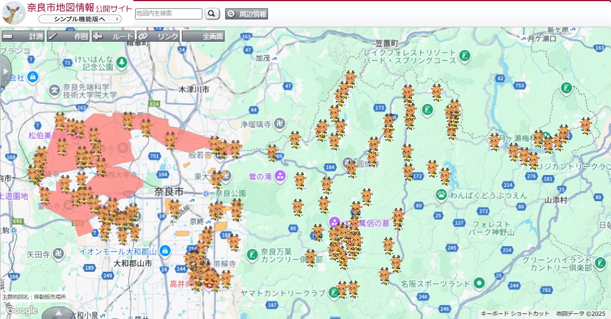The image size is (611, 319).
Task: Click the 奈良公園 park label
Action: tap(231, 193)
